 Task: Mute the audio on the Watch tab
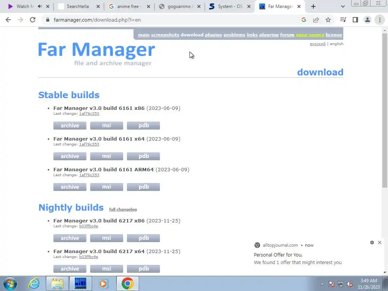pos(39,6)
